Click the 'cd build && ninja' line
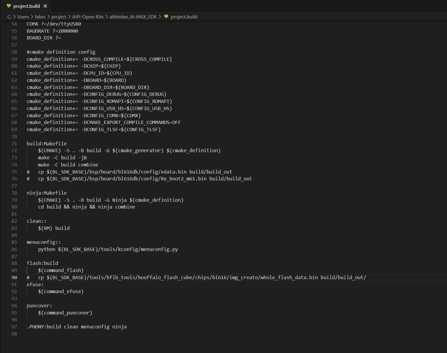The height and width of the screenshot is (353, 447). [x=87, y=207]
